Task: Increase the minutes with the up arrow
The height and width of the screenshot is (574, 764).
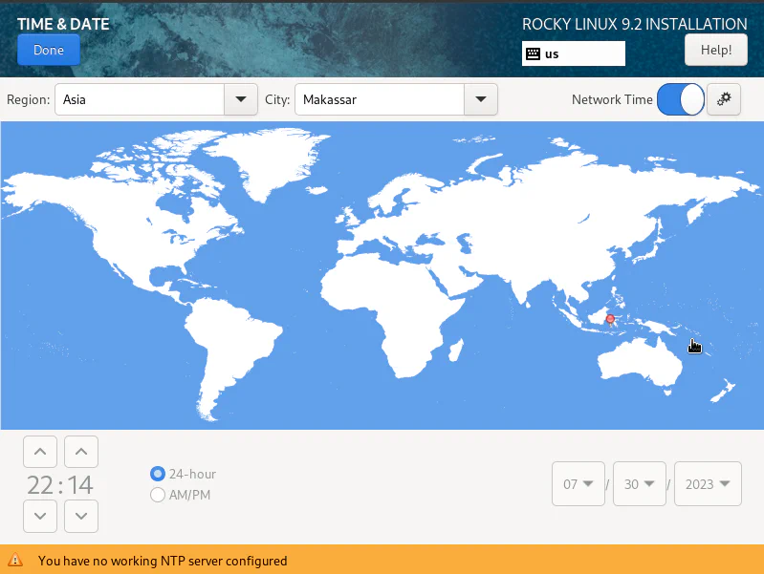Action: (81, 452)
